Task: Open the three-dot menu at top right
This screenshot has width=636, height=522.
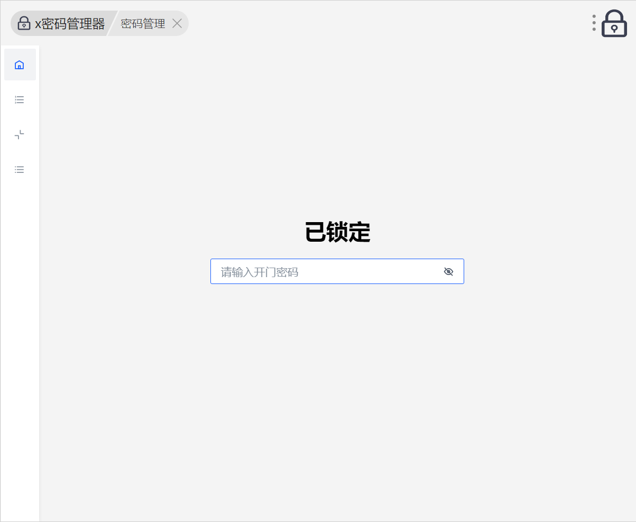Action: [x=594, y=23]
